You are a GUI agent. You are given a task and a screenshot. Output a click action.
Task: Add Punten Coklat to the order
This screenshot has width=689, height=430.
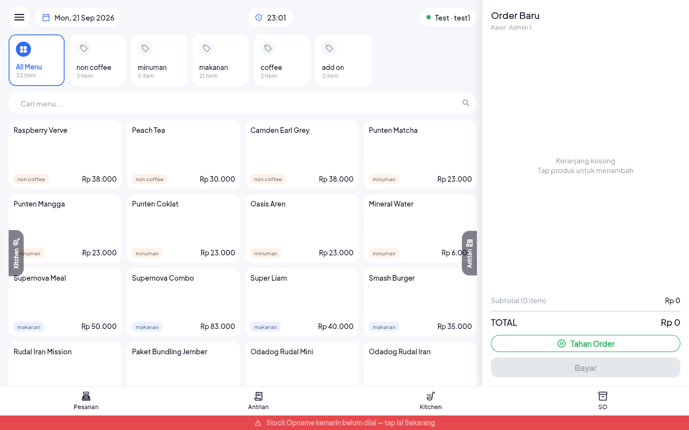click(x=184, y=228)
